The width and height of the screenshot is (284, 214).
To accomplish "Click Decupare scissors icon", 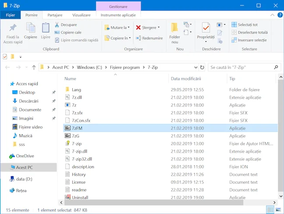I will tap(57, 25).
